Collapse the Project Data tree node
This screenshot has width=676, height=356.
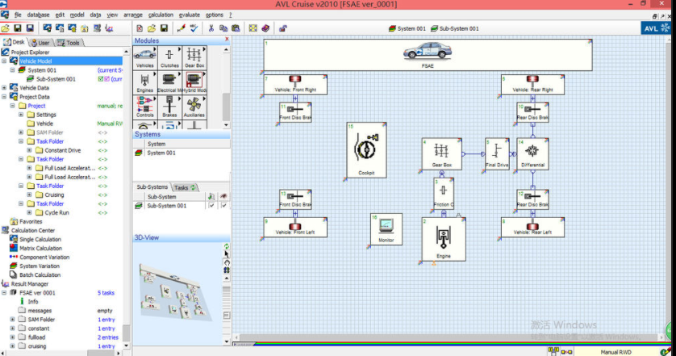tap(4, 97)
